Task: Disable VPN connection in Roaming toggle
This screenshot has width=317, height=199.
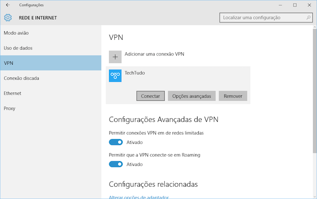Action: [116, 164]
